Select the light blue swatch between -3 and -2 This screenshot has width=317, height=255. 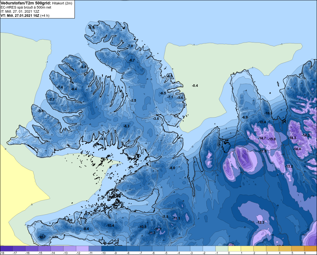197,249
